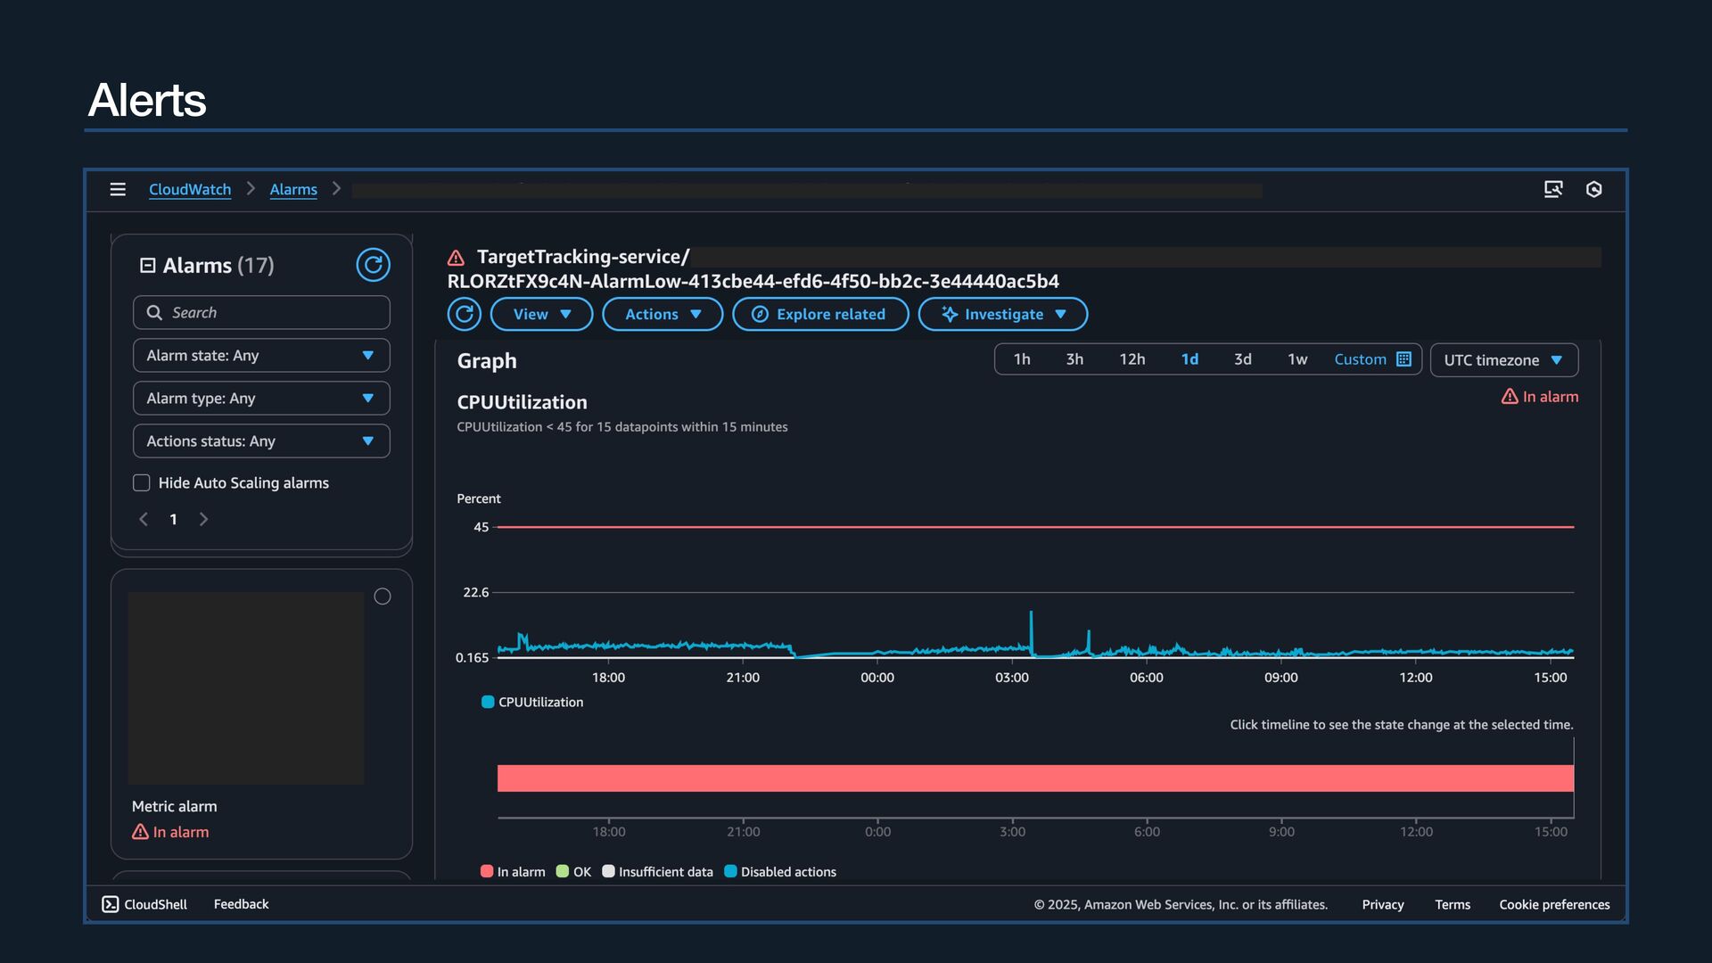The image size is (1712, 963).
Task: Select the 3h time range
Action: pos(1074,359)
